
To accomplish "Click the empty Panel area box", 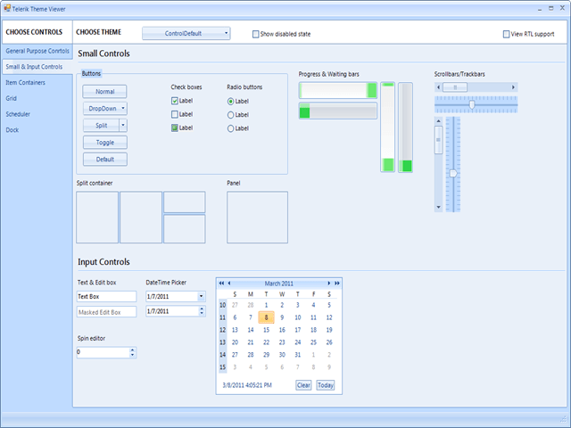I will (257, 218).
